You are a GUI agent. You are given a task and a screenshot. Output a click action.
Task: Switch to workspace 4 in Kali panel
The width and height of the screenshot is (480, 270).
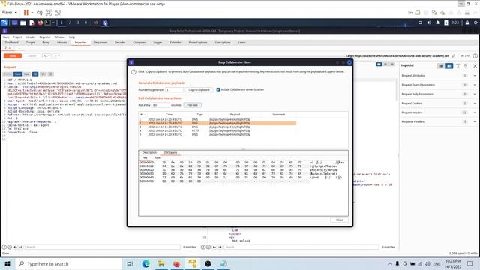tap(85, 22)
